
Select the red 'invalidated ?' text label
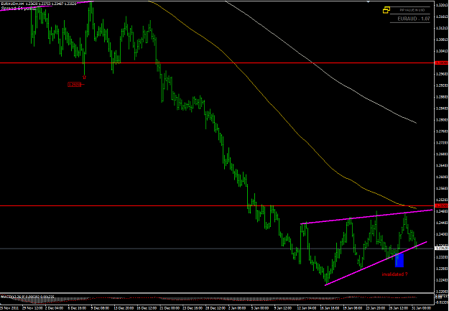point(394,274)
